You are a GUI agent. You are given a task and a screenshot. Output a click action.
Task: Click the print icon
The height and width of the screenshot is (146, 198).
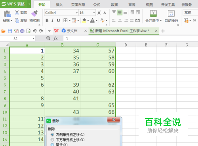[x=22, y=31]
